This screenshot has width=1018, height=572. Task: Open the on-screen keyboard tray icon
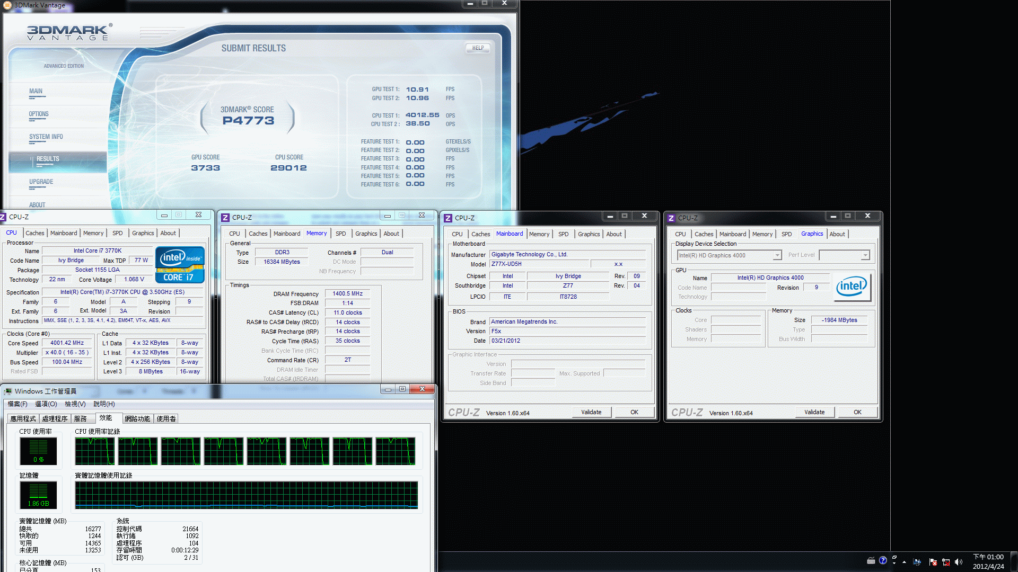point(871,561)
